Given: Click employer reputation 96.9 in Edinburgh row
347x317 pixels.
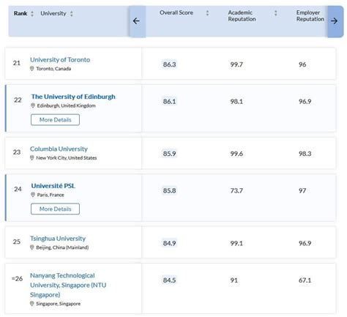Looking at the screenshot, I should point(305,101).
